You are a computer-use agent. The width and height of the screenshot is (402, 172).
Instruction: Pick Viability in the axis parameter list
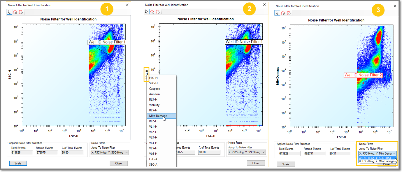(154, 105)
